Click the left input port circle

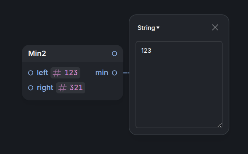pos(31,73)
